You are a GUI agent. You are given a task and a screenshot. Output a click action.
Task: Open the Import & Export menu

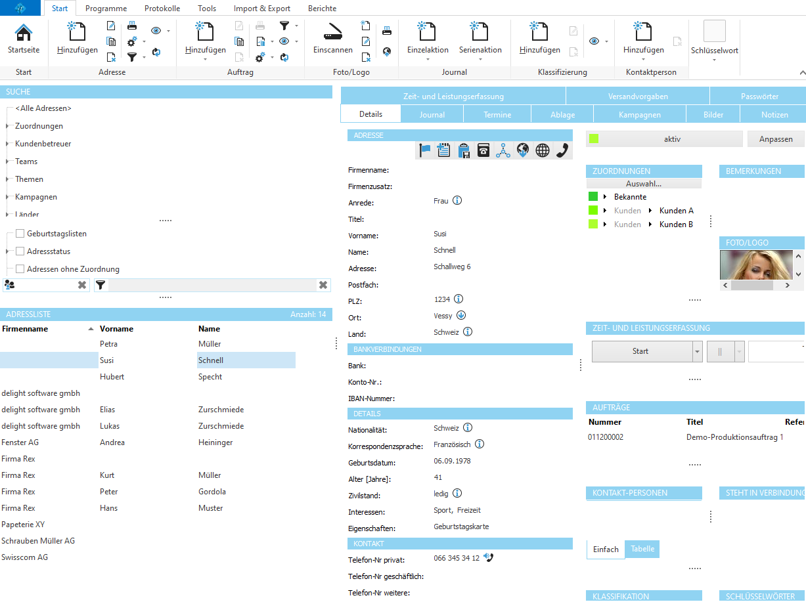tap(262, 9)
